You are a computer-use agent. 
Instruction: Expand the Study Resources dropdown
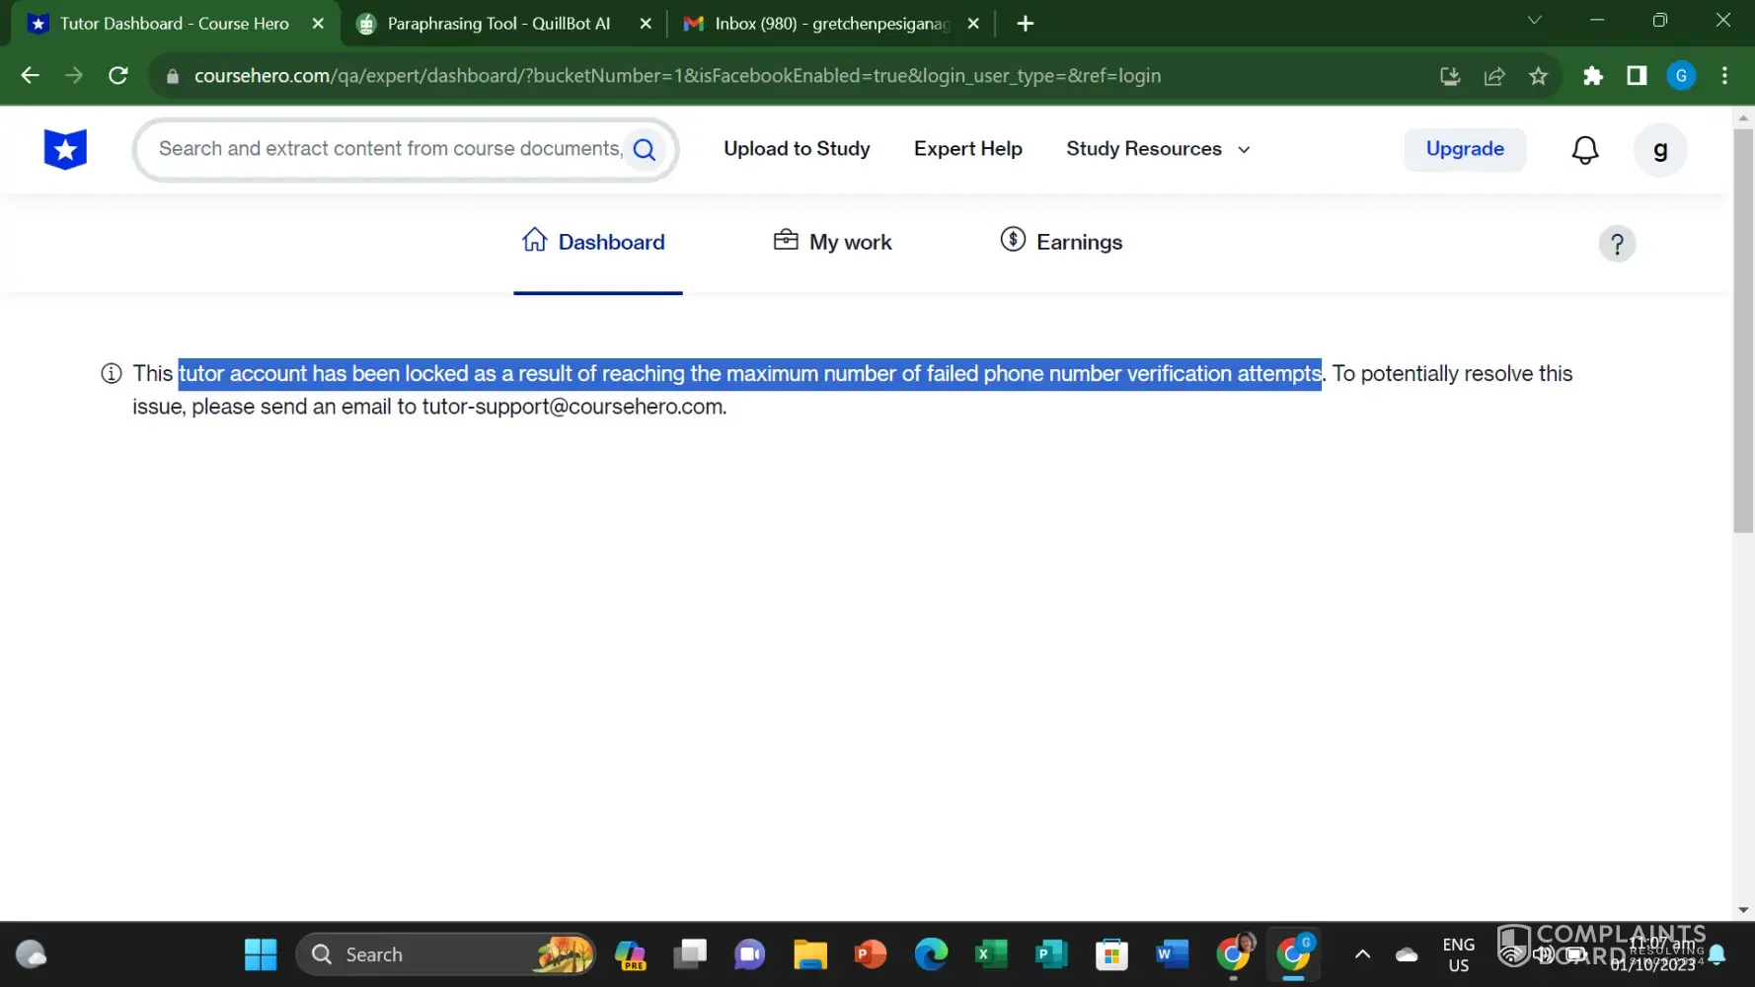tap(1157, 149)
